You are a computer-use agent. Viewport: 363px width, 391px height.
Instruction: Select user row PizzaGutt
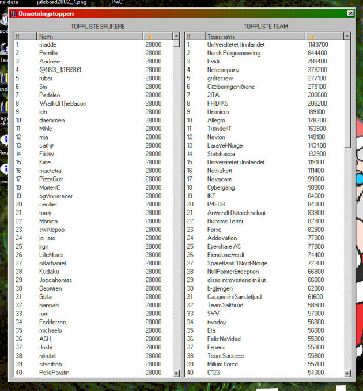(93, 179)
